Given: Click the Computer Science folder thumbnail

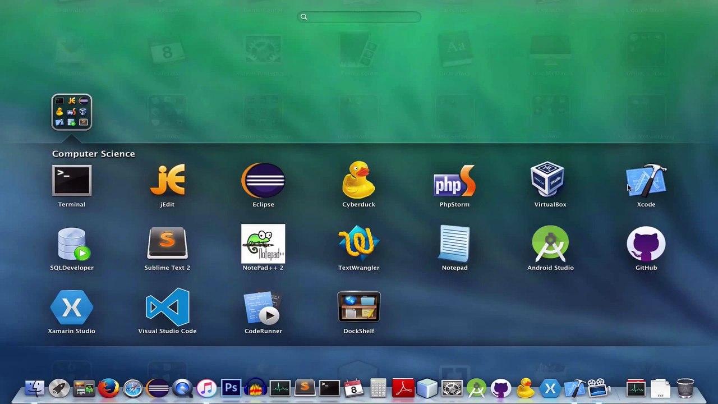Looking at the screenshot, I should (x=72, y=112).
